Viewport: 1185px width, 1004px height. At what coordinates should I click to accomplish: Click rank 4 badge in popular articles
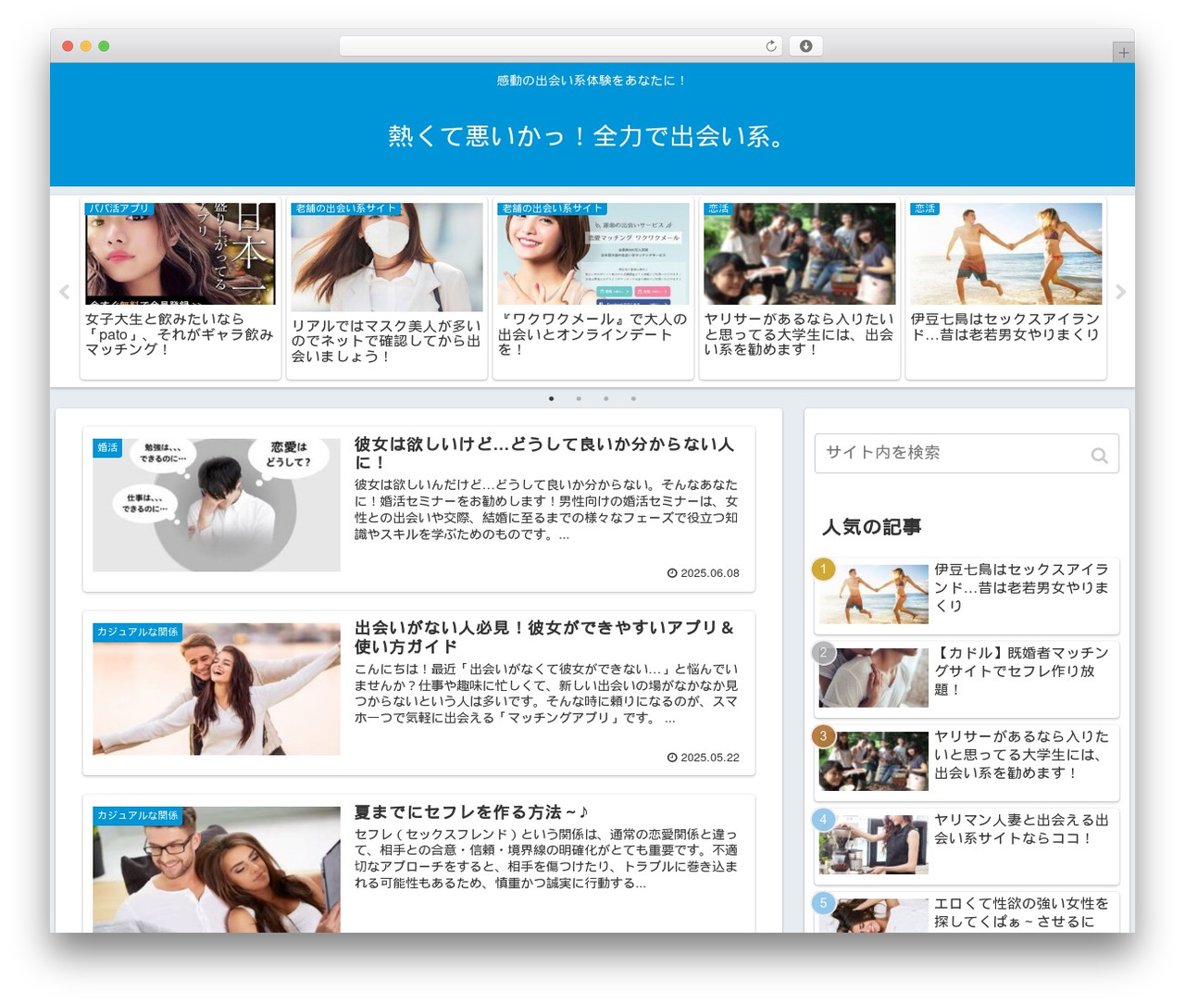click(x=823, y=819)
